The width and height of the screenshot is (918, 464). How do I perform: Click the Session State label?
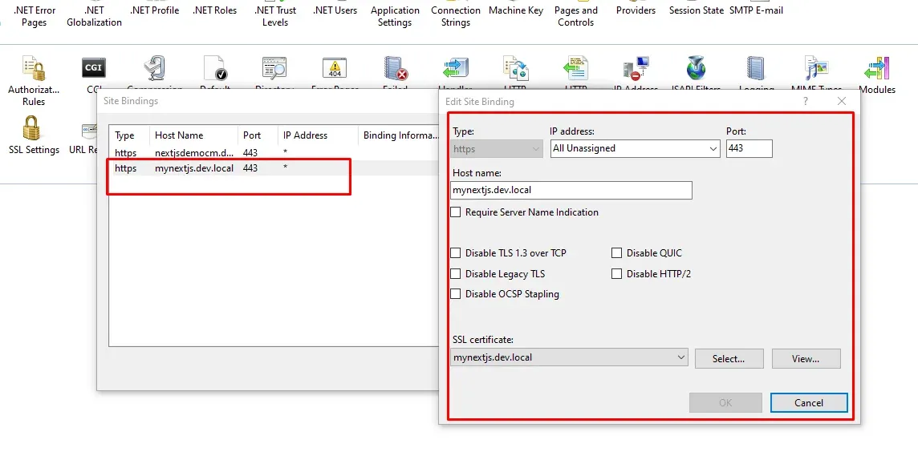coord(697,10)
